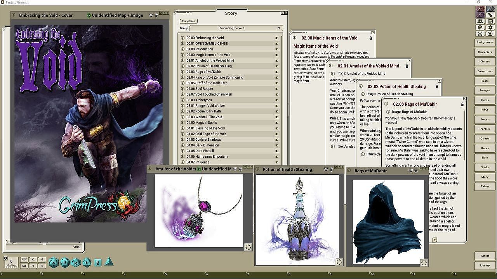The width and height of the screenshot is (497, 279).
Task: Roll the d6 die
Action: click(x=97, y=263)
